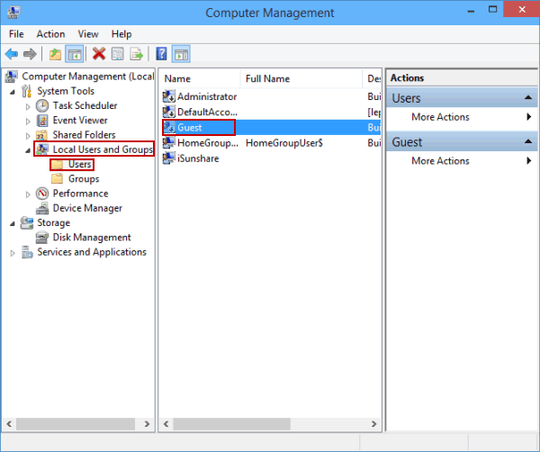The height and width of the screenshot is (452, 540).
Task: Click the Storage icon
Action: (27, 223)
